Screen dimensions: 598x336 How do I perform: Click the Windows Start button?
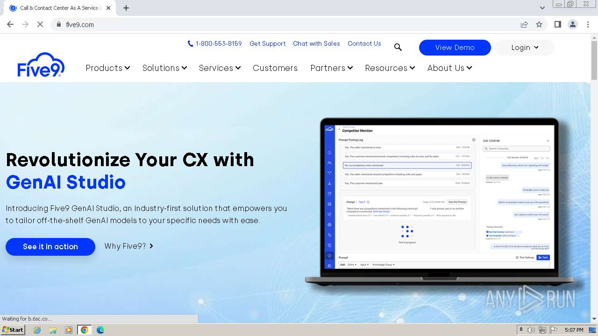[x=13, y=330]
